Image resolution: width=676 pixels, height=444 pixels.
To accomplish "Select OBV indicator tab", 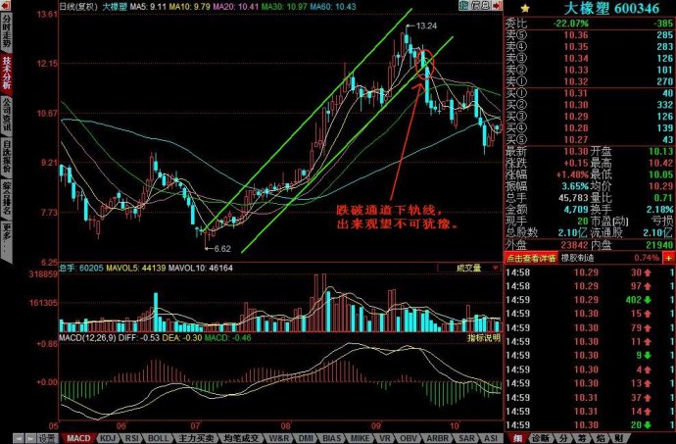I will [x=408, y=438].
